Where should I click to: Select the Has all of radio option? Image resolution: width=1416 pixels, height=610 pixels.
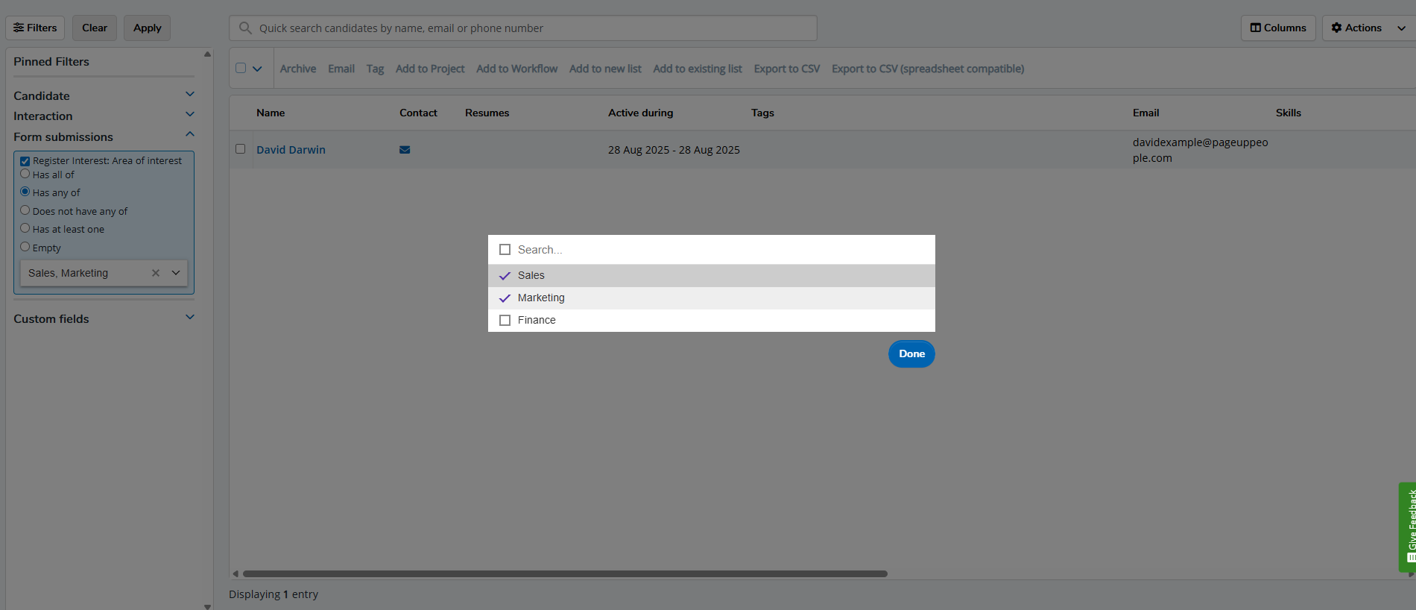pyautogui.click(x=25, y=174)
